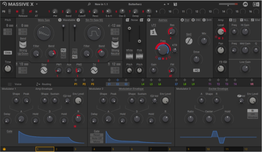Open the Voice page hamburger icon
Screen dimensions: 262x152
point(10,84)
